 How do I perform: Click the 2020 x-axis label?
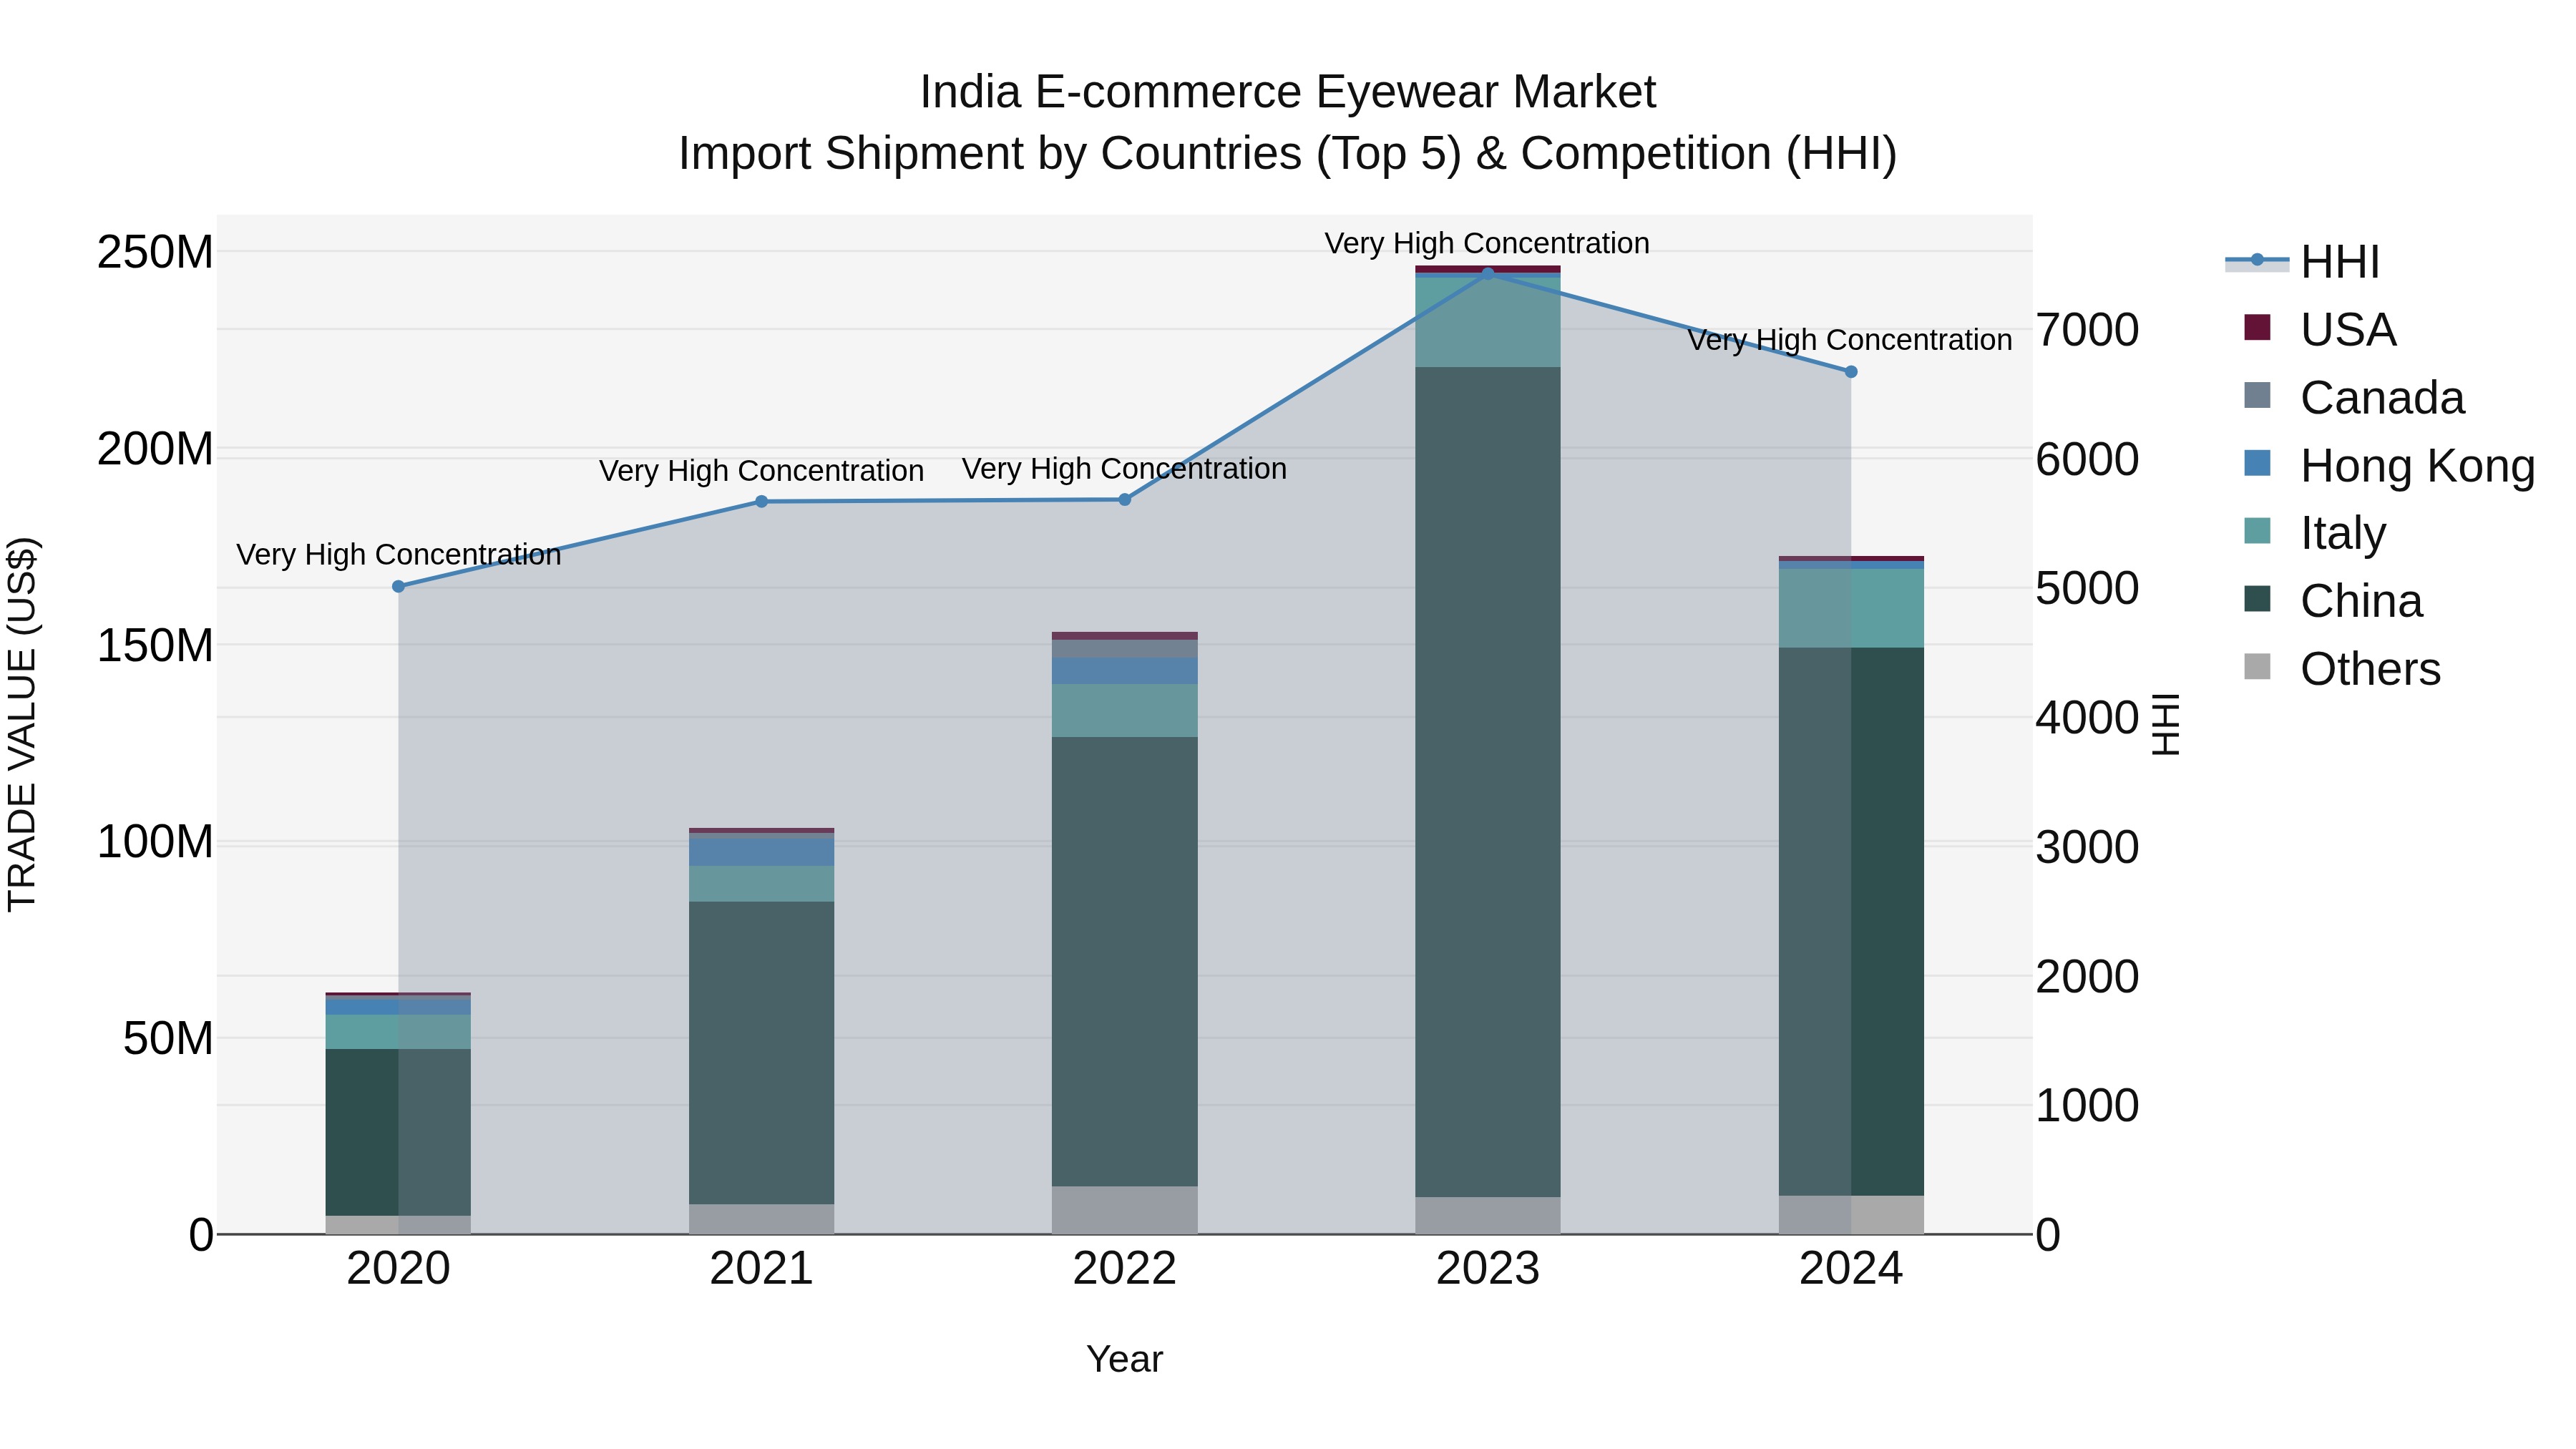pos(398,1269)
